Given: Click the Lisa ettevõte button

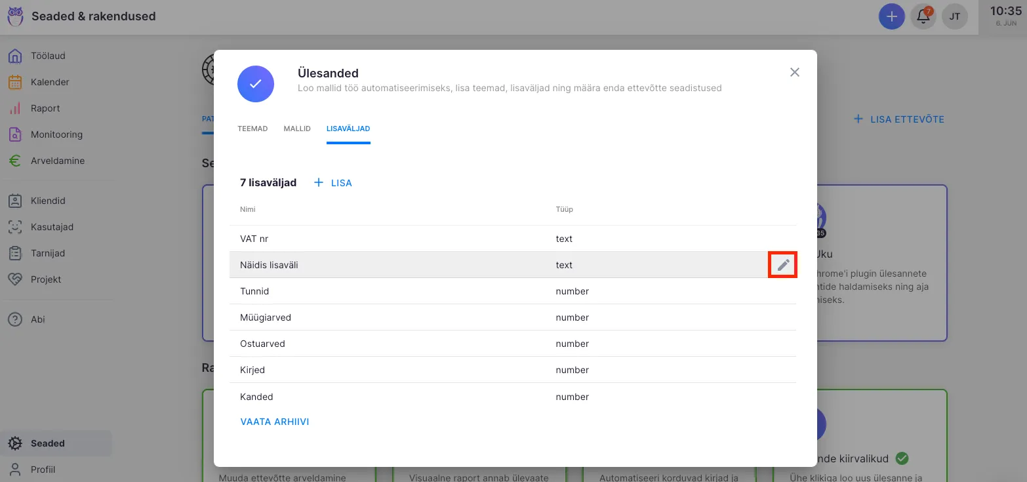Looking at the screenshot, I should 898,119.
